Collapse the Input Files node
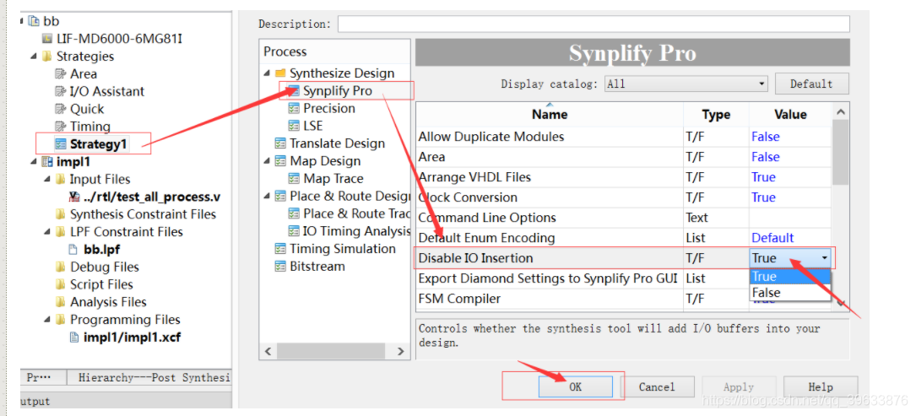916x416 pixels. [x=48, y=180]
